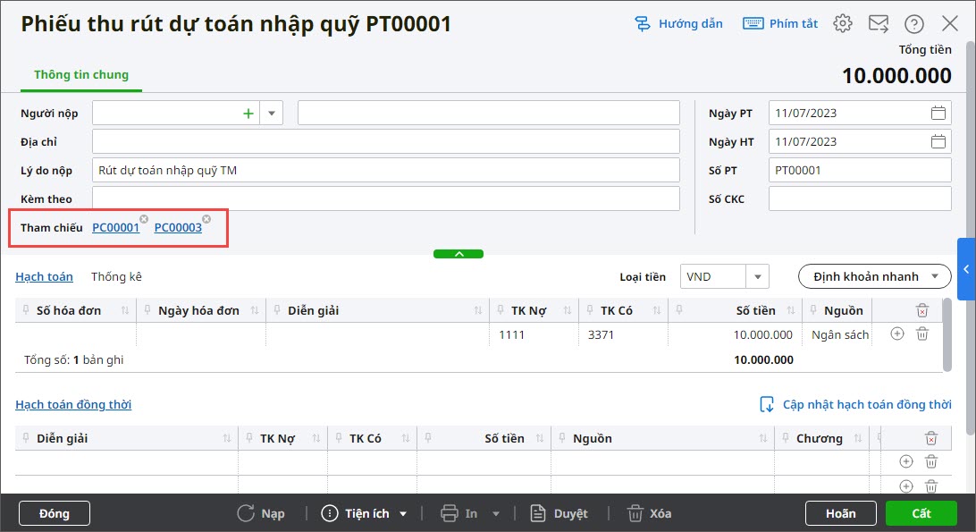Open calendar for Ngày PT
This screenshot has width=976, height=532.
point(938,113)
